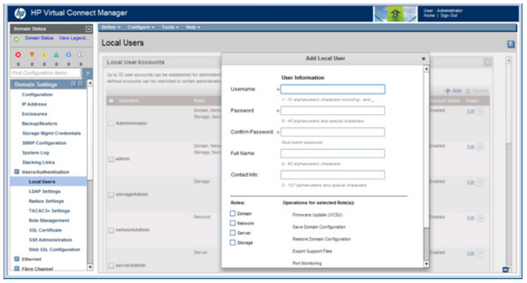
Task: Open the Configure menu
Action: tap(141, 27)
